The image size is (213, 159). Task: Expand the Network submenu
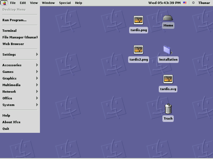[x=20, y=92]
